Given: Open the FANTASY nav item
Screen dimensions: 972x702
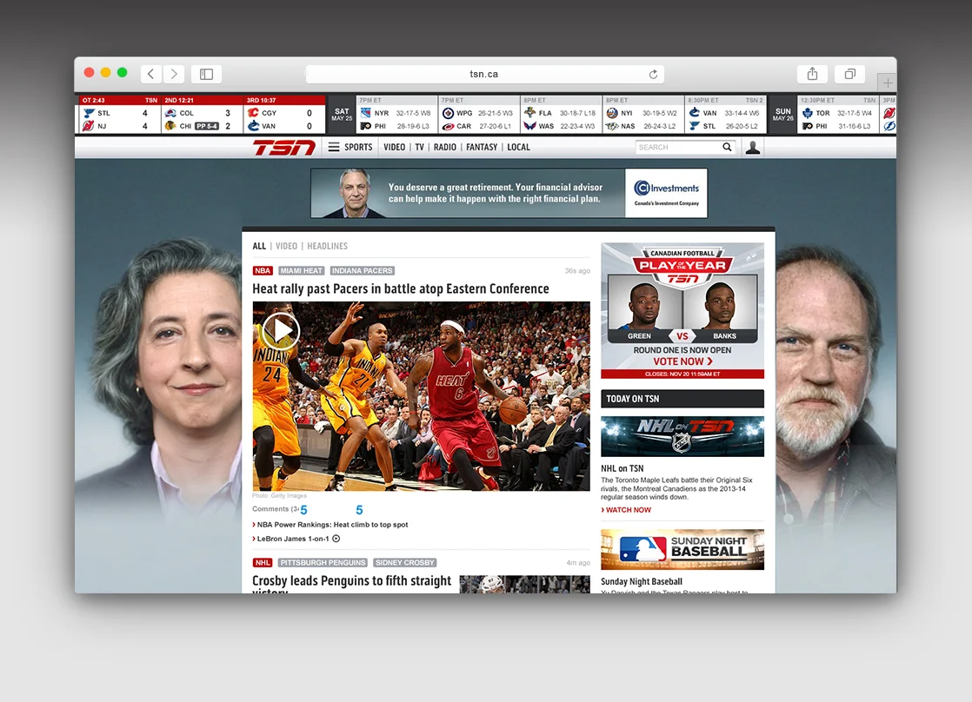Looking at the screenshot, I should (x=482, y=147).
